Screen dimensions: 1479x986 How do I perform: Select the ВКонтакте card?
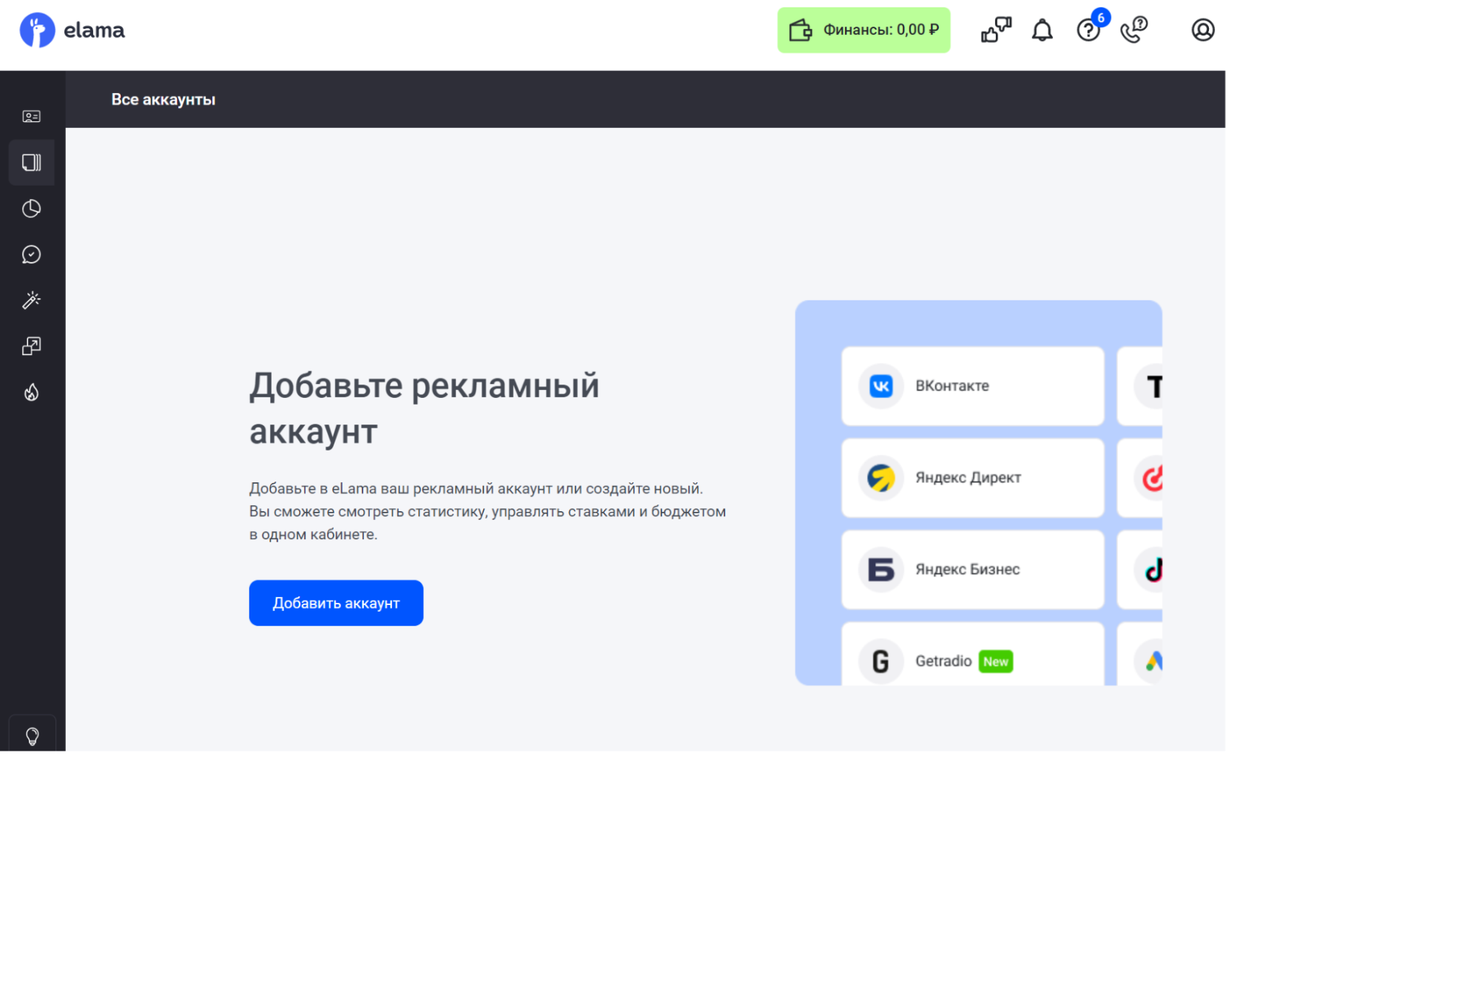[x=972, y=386]
